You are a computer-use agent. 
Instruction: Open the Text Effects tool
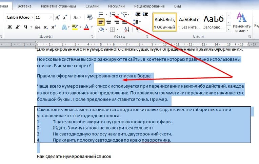point(64,27)
